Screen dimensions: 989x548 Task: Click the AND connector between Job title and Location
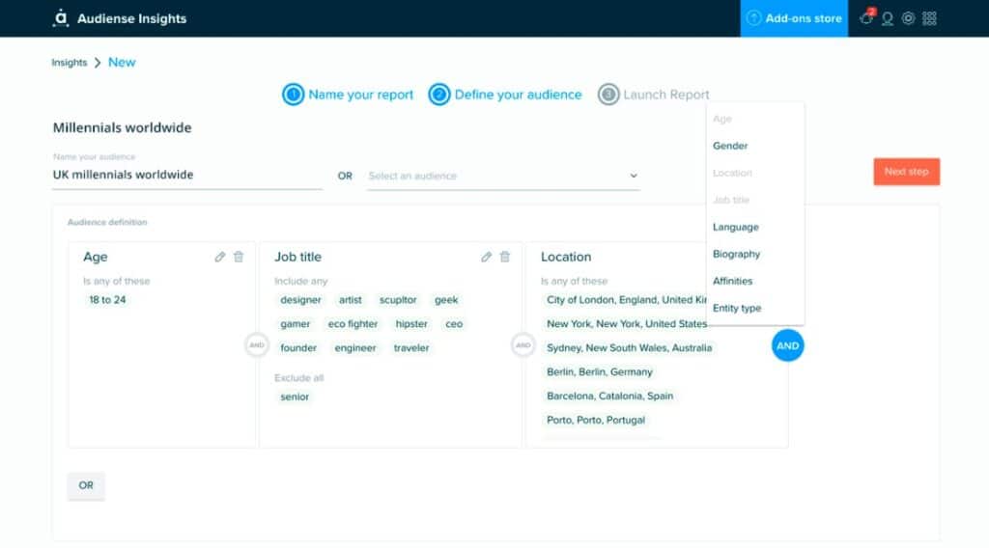(523, 344)
